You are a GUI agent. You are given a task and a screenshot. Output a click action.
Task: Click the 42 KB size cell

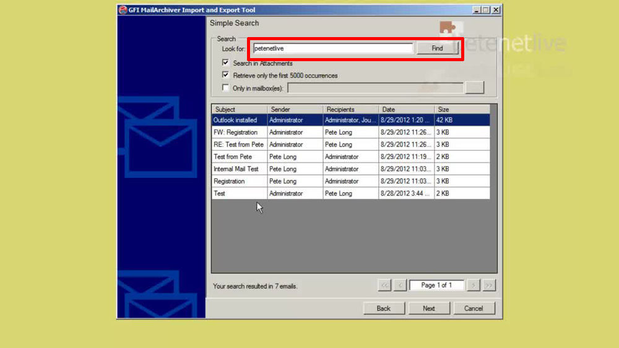click(462, 120)
